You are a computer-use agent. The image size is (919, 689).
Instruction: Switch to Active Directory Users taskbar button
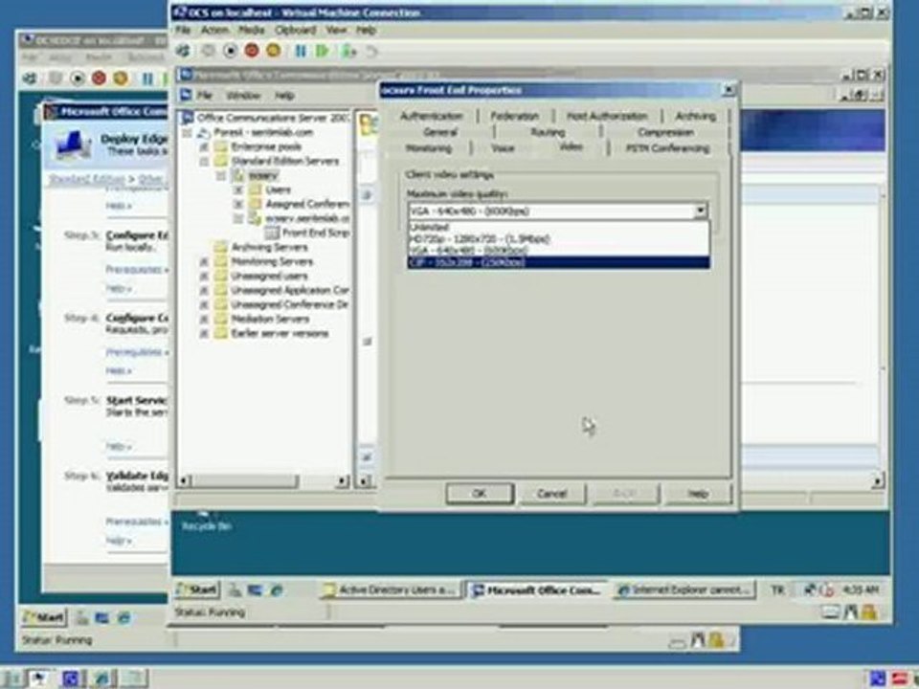pos(391,590)
